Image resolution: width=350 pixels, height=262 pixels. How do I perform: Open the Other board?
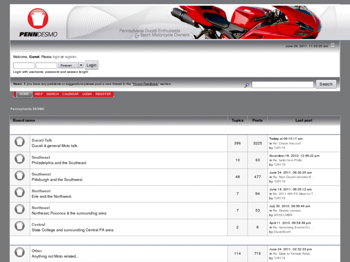[37, 251]
